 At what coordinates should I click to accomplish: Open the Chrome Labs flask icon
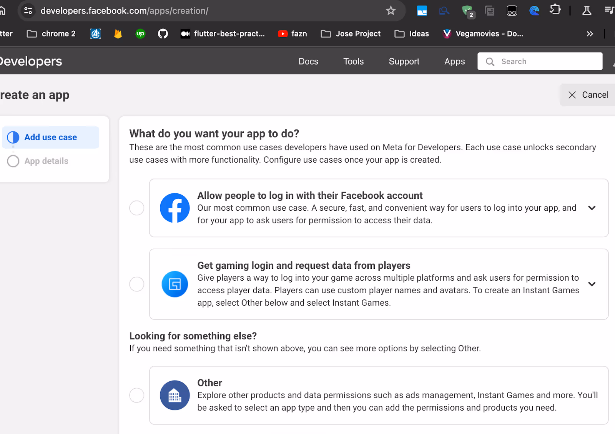coord(587,11)
